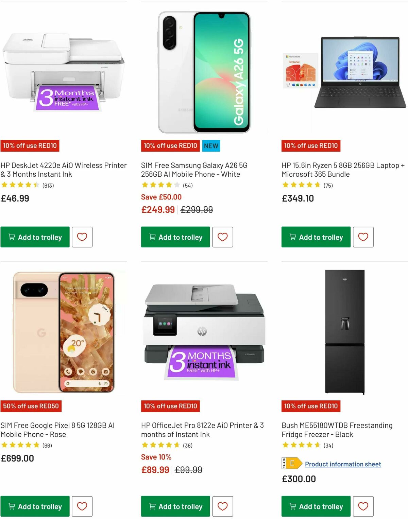Click the 50% off use RED50 promo badge
This screenshot has width=408, height=519.
click(x=31, y=406)
